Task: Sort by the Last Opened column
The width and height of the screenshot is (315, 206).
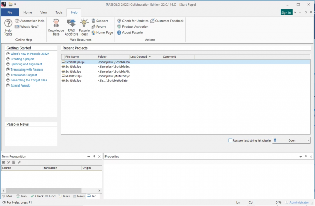Action: [146, 57]
